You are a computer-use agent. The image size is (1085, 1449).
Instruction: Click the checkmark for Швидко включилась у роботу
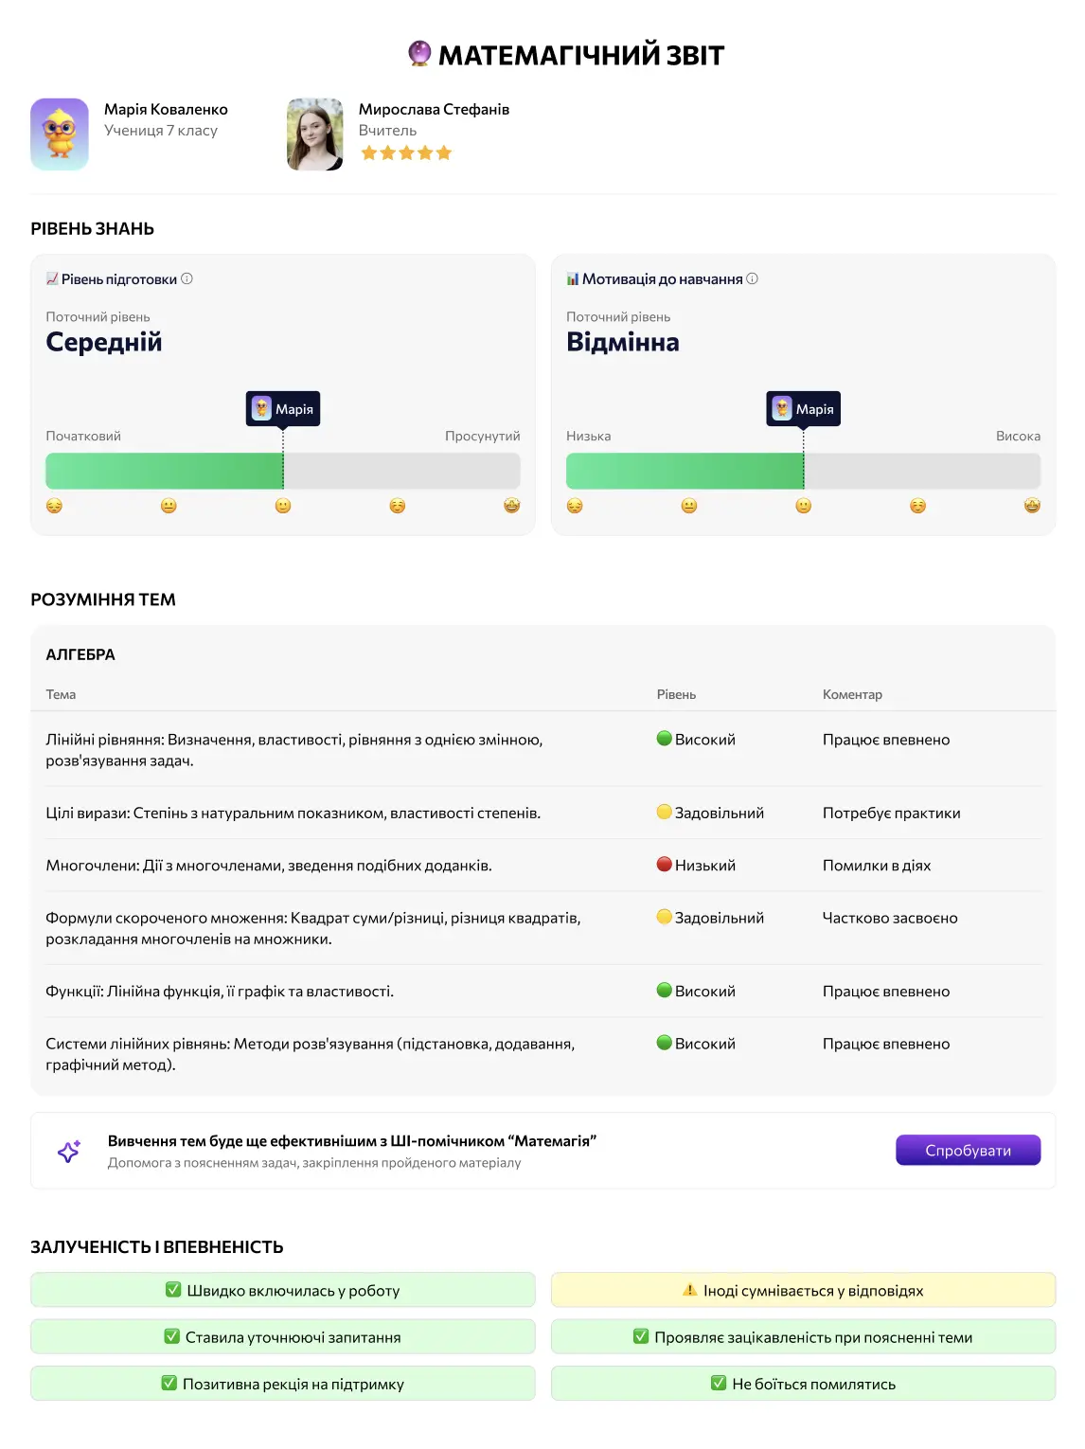tap(173, 1290)
